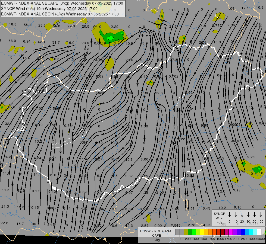Click the map value 8.61

click(x=187, y=10)
